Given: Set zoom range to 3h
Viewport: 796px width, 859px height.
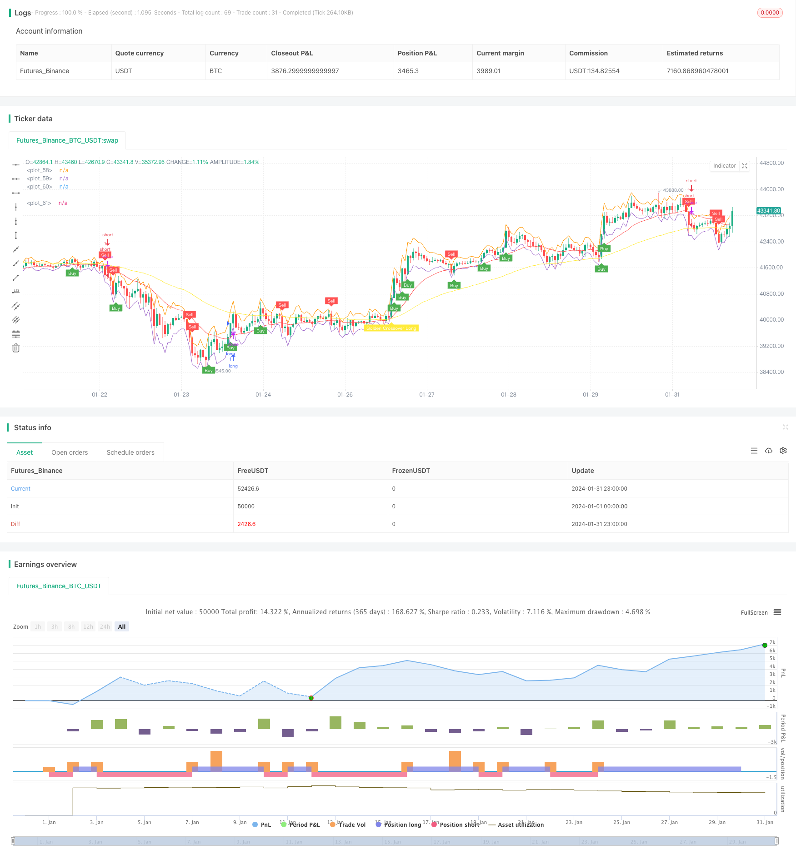Looking at the screenshot, I should pyautogui.click(x=55, y=626).
